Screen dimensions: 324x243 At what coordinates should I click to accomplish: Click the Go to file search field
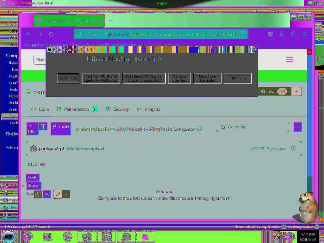252,127
